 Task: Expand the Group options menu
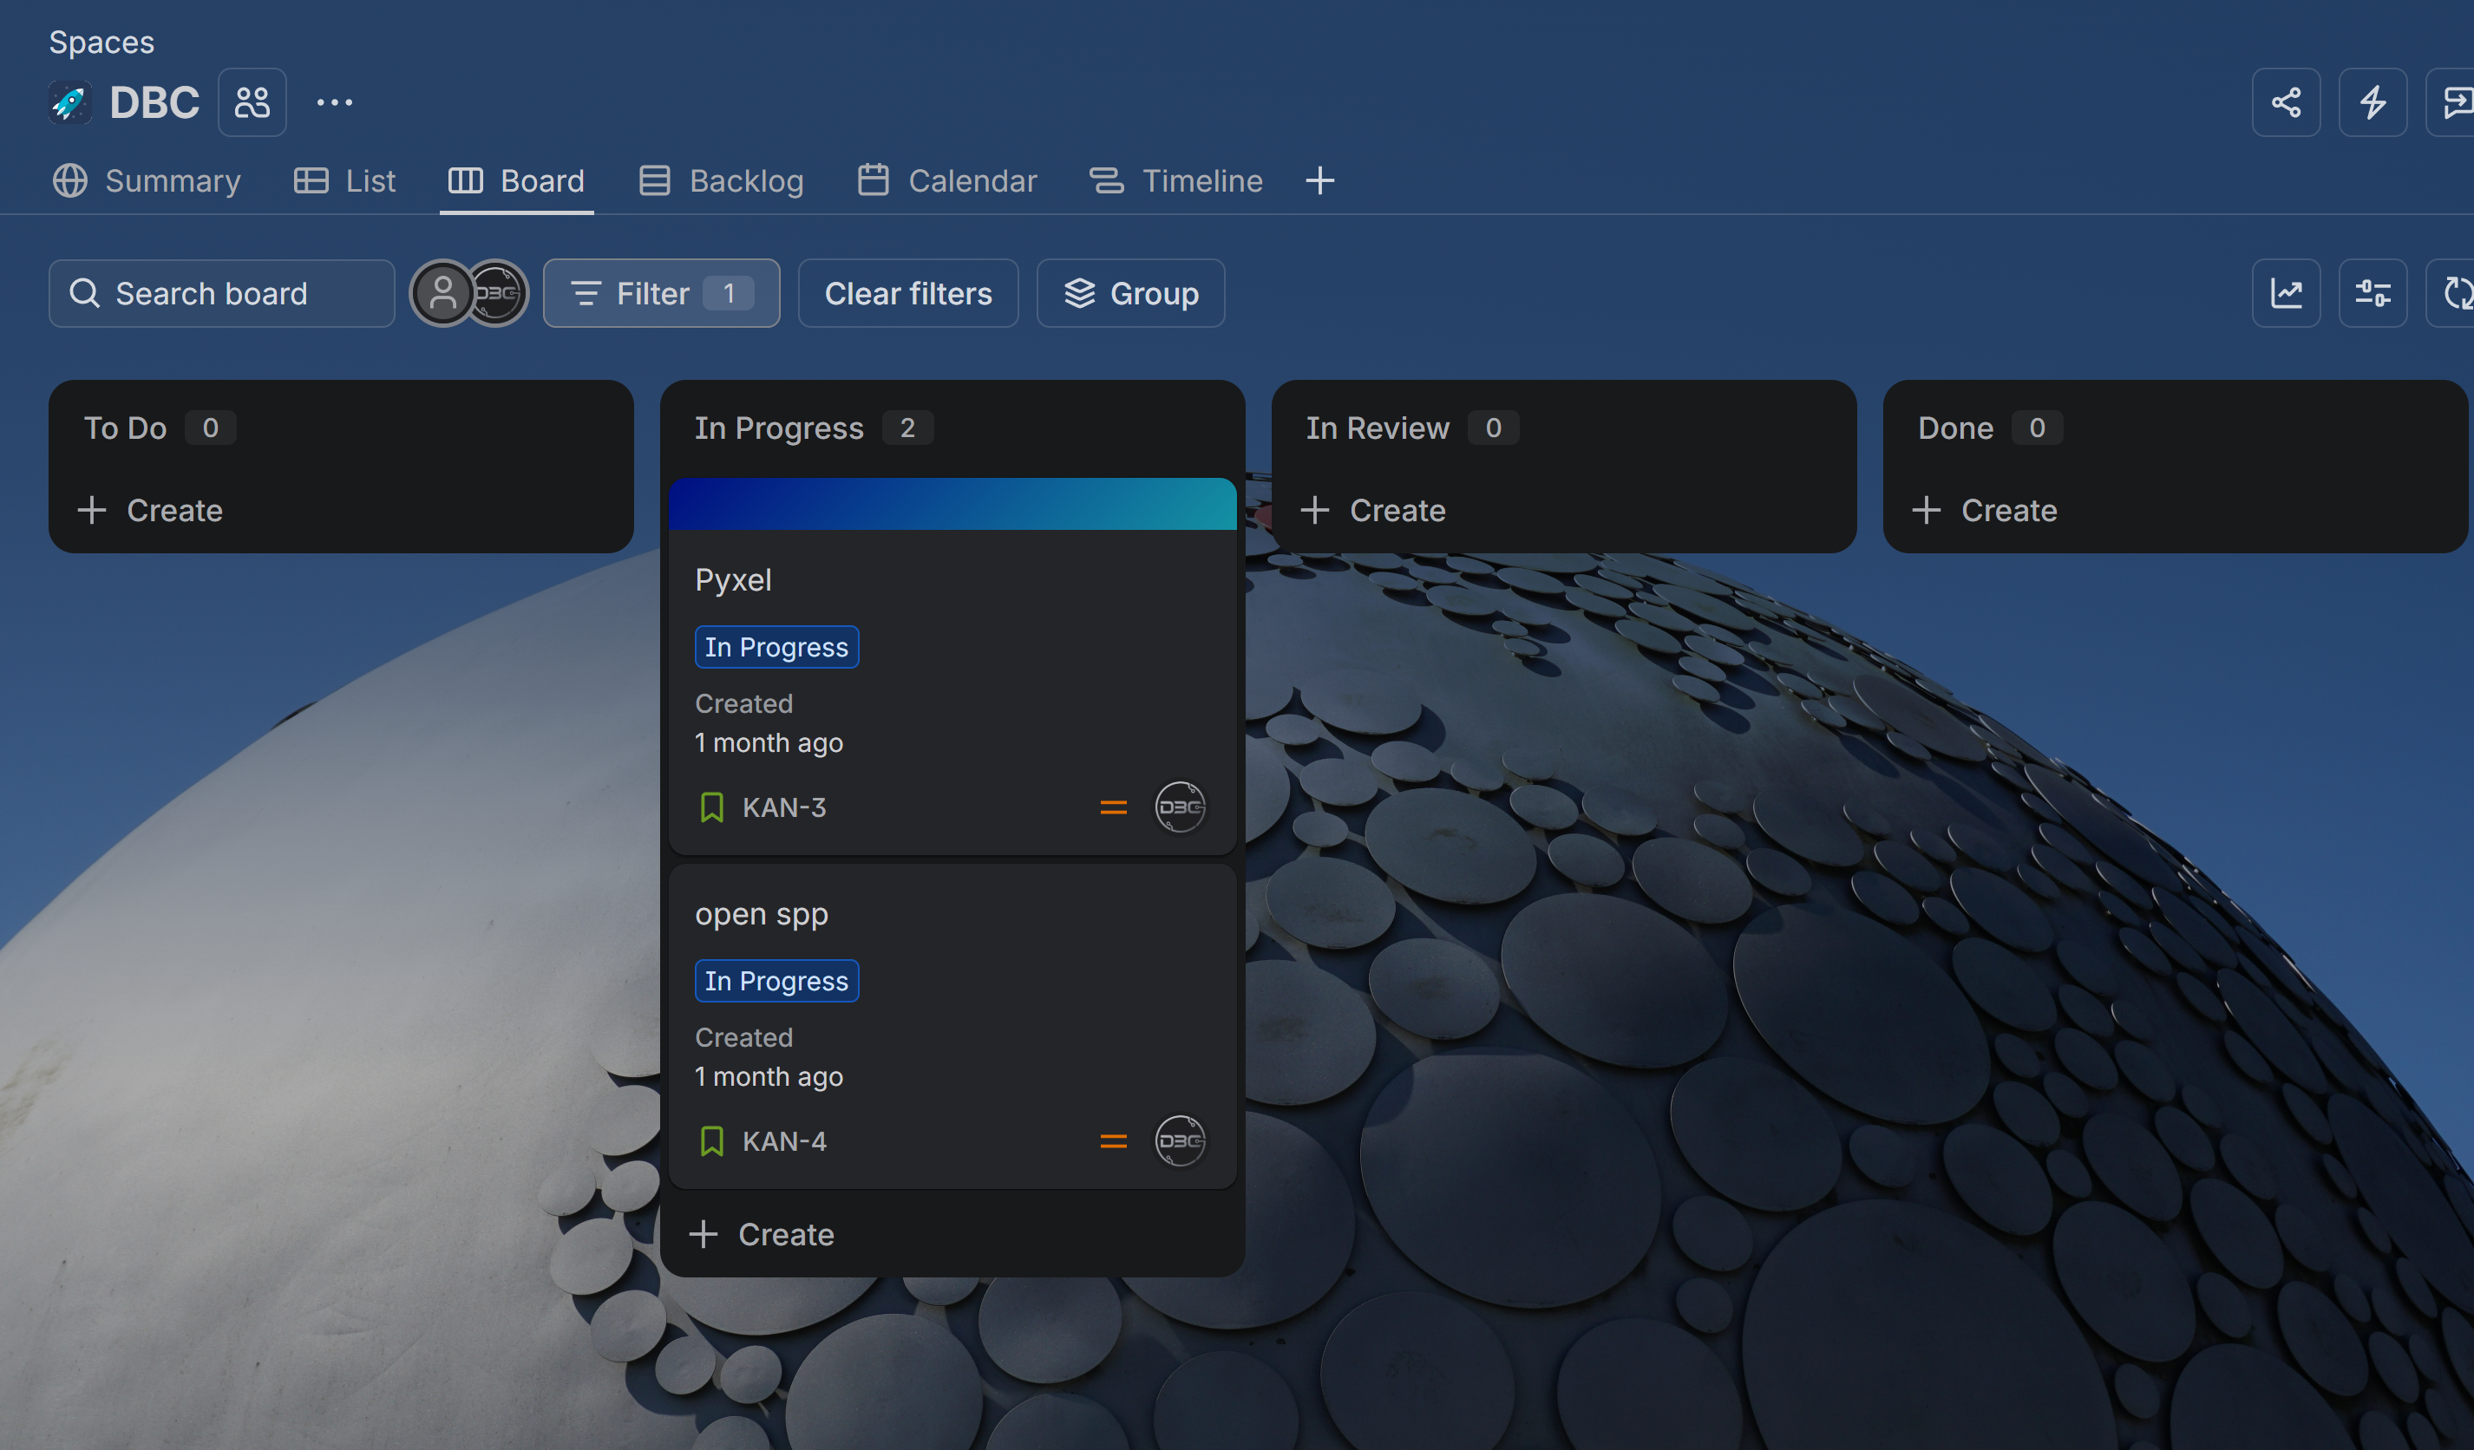tap(1130, 292)
